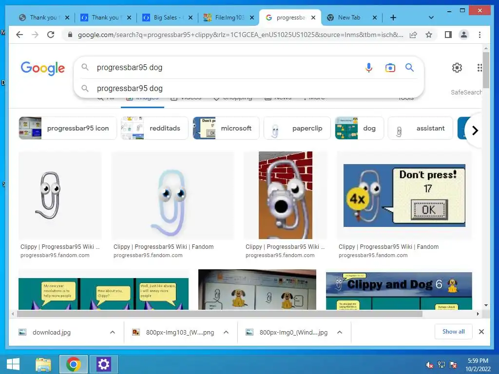Click the vertical page scrollbar thumb
Screen dimensions: 499x374
click(486, 70)
